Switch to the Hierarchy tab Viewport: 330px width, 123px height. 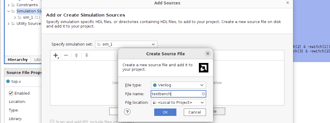point(17,59)
